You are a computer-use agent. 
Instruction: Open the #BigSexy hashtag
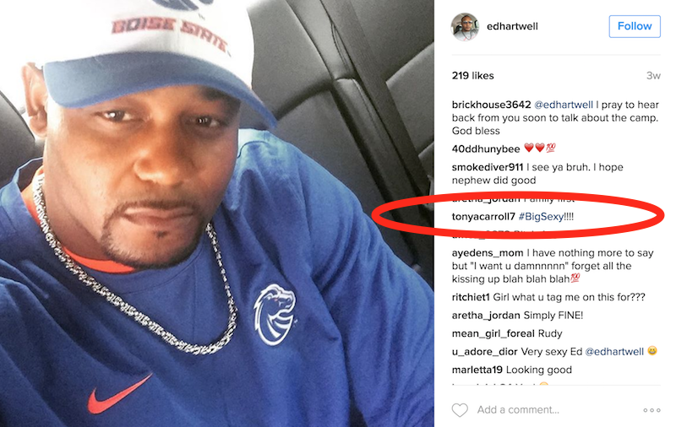[541, 217]
